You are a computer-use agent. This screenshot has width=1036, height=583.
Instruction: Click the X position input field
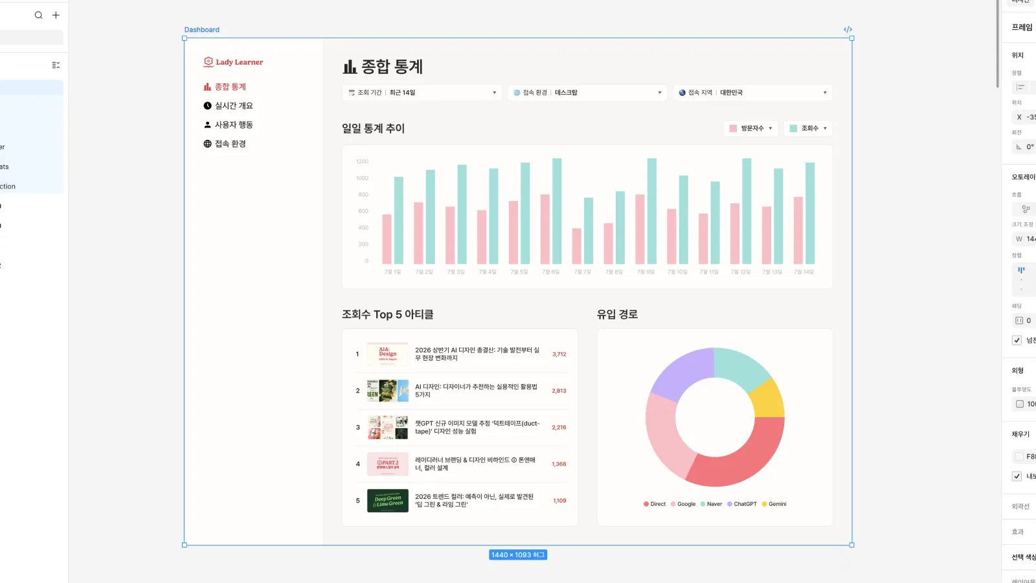(1024, 117)
